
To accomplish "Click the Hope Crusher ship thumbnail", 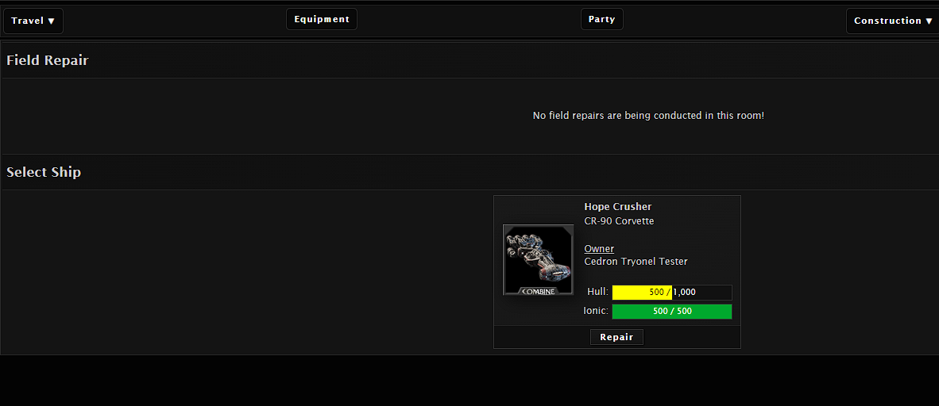I will point(539,260).
